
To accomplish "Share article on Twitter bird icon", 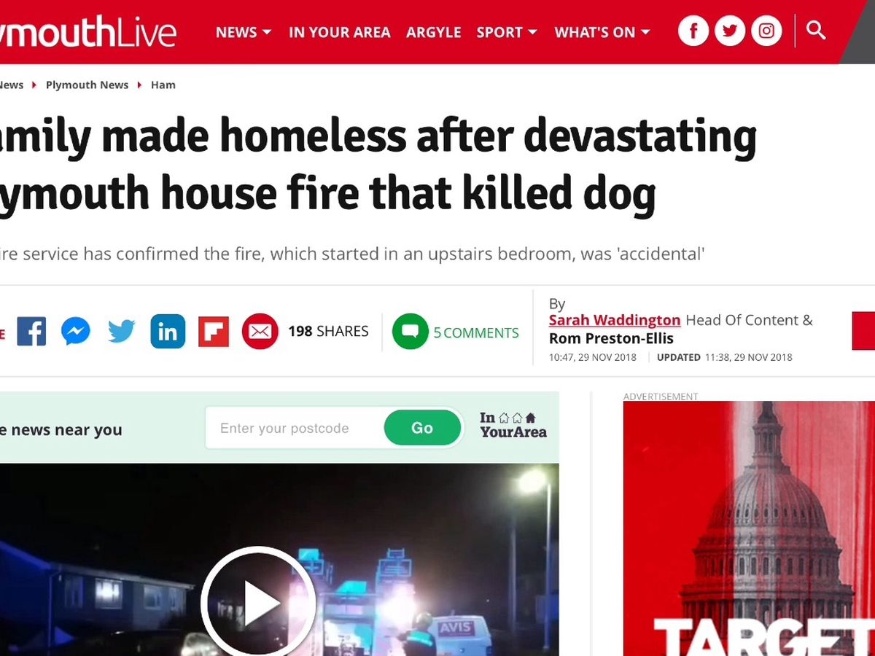I will [121, 332].
